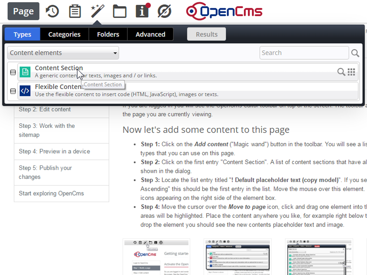Click the heading Now let's add some content
This screenshot has width=367, height=275.
pyautogui.click(x=206, y=130)
